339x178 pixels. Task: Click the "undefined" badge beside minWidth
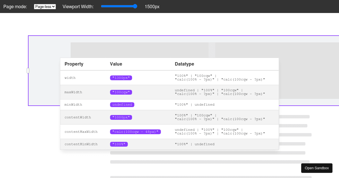[122, 105]
